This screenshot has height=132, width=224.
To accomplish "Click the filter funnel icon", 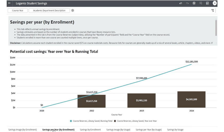I will click(x=213, y=10).
